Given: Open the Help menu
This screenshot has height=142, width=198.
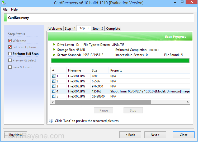Looking at the screenshot, I should (x=14, y=10).
